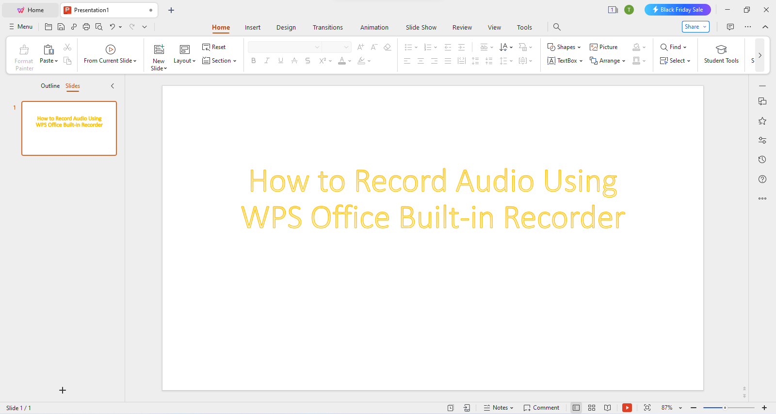Open the Menu button
This screenshot has width=776, height=414.
click(21, 27)
